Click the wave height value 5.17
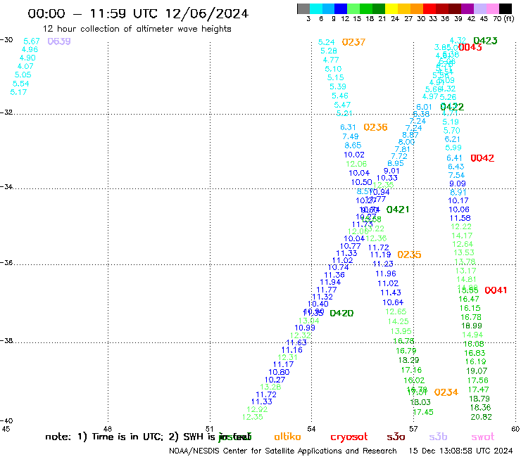This screenshot has width=521, height=457. pyautogui.click(x=18, y=92)
